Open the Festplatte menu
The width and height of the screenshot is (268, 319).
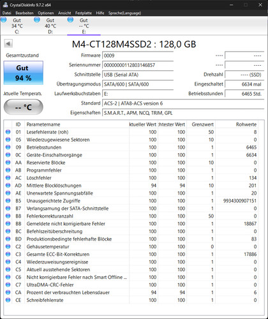tap(84, 13)
